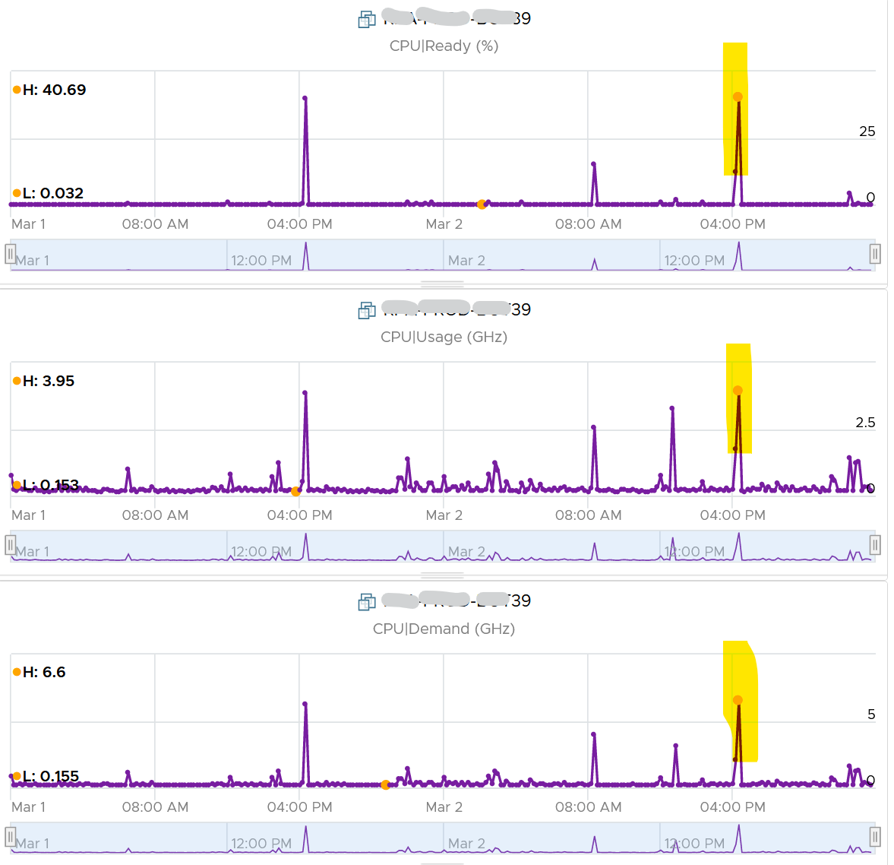Grab right range handle of CPU Demand navigator

point(875,837)
